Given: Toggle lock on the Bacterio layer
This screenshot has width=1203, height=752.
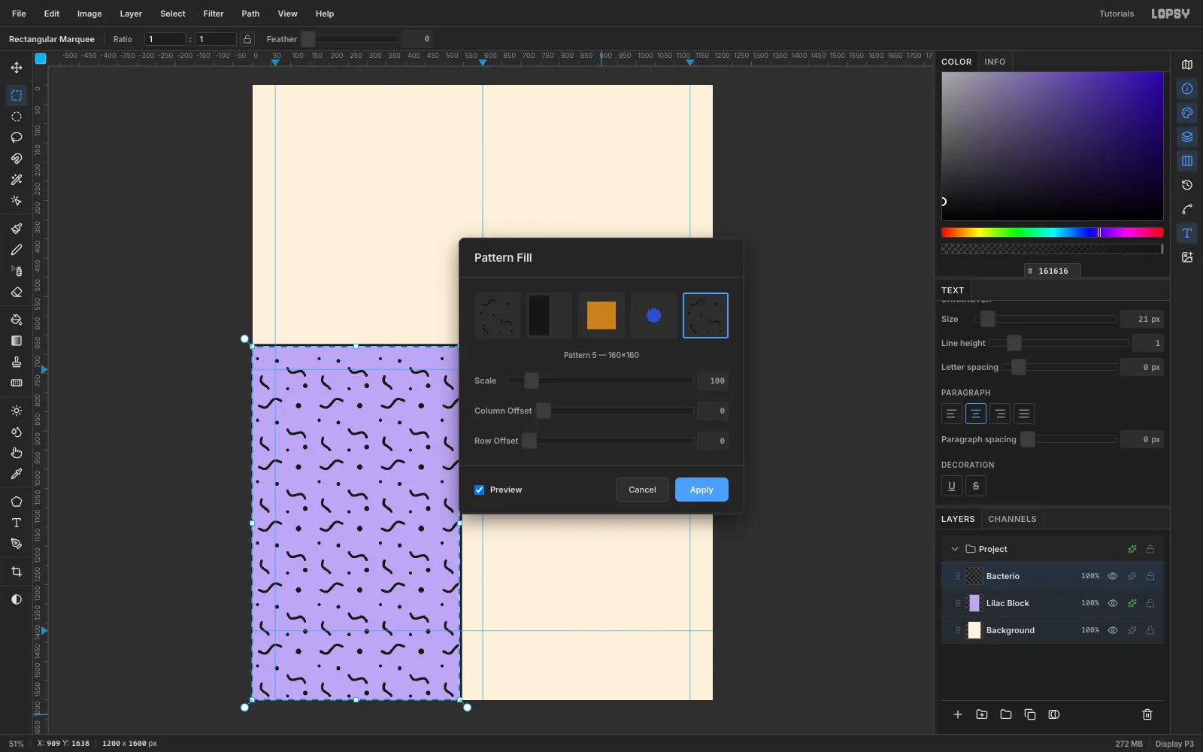Looking at the screenshot, I should (x=1150, y=576).
